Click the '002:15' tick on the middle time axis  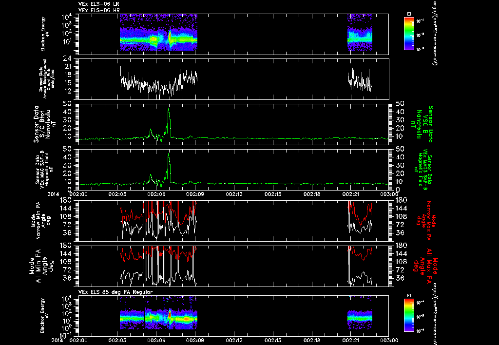click(273, 194)
